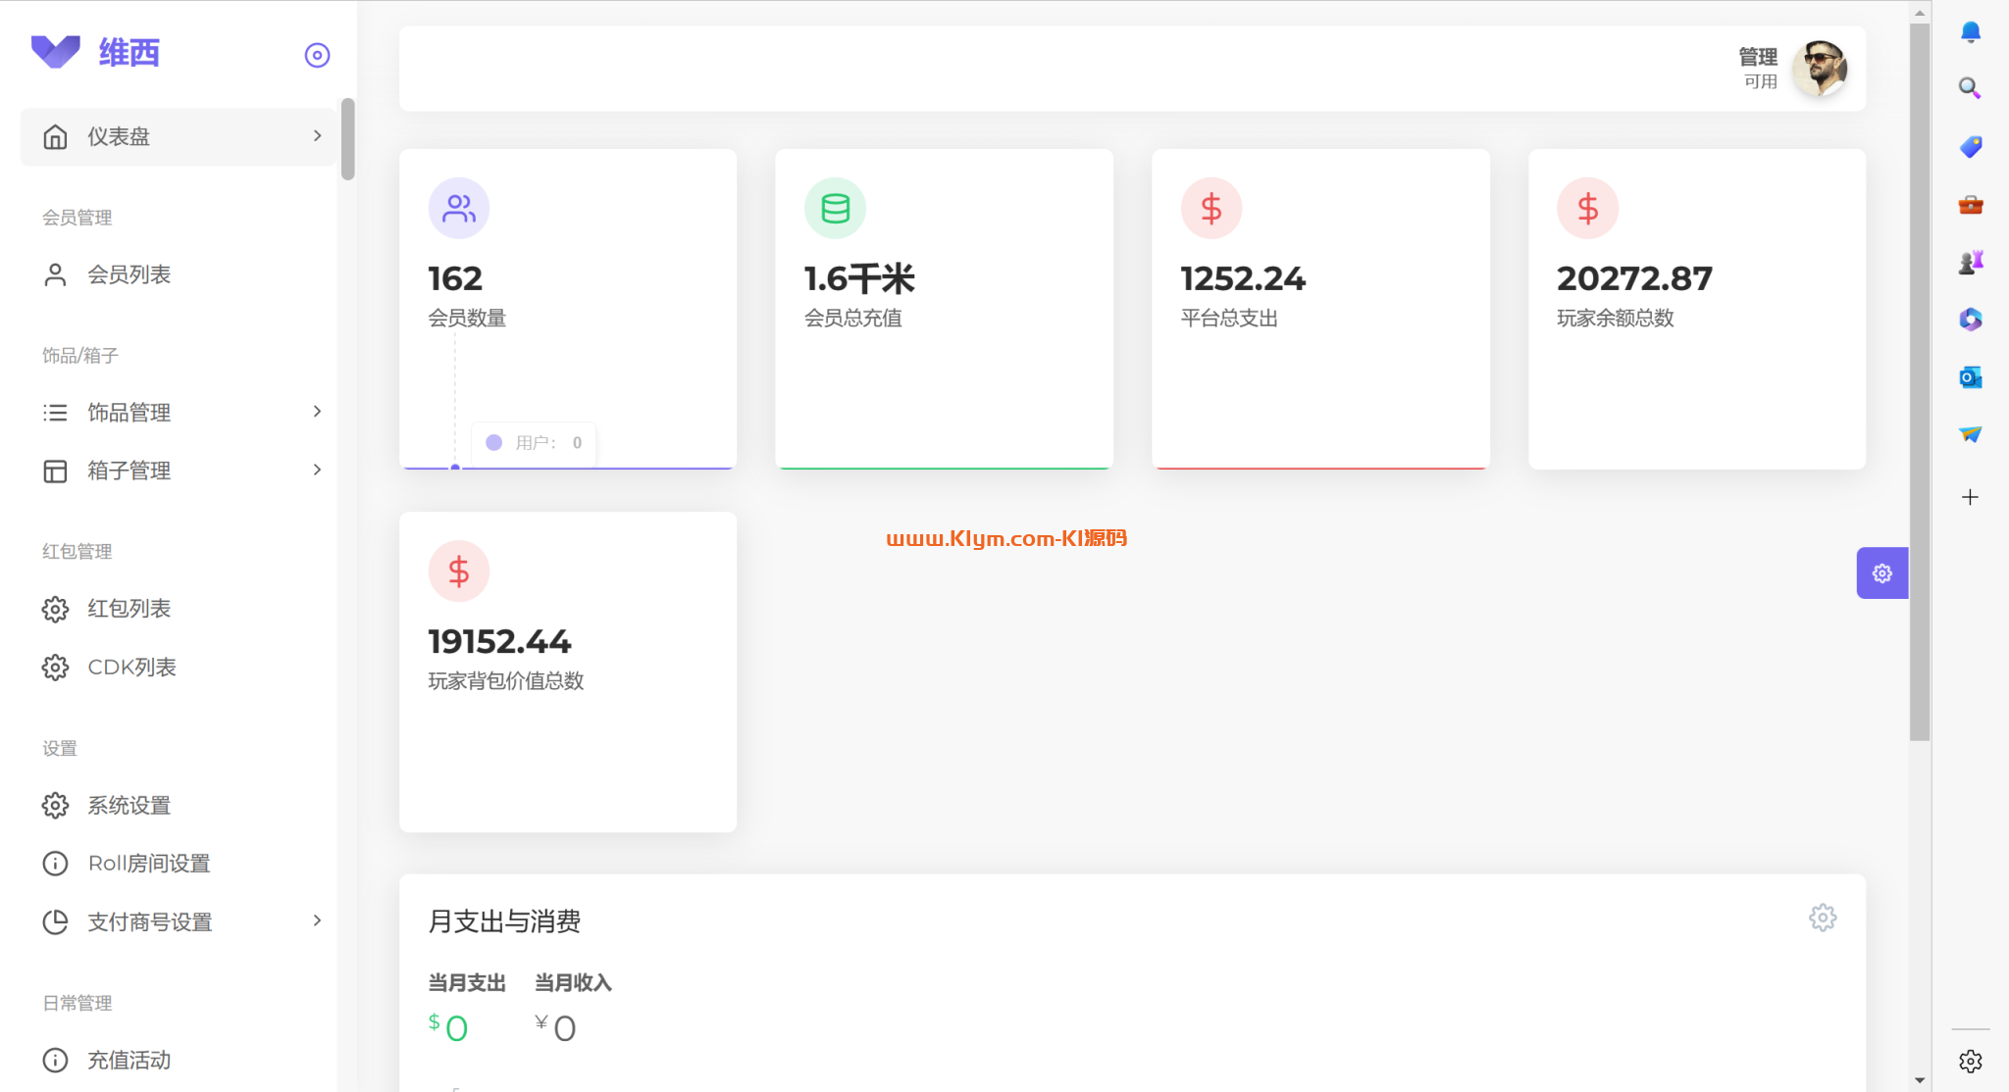This screenshot has width=2009, height=1092.
Task: Click the 维西 logo
Action: pyautogui.click(x=96, y=52)
